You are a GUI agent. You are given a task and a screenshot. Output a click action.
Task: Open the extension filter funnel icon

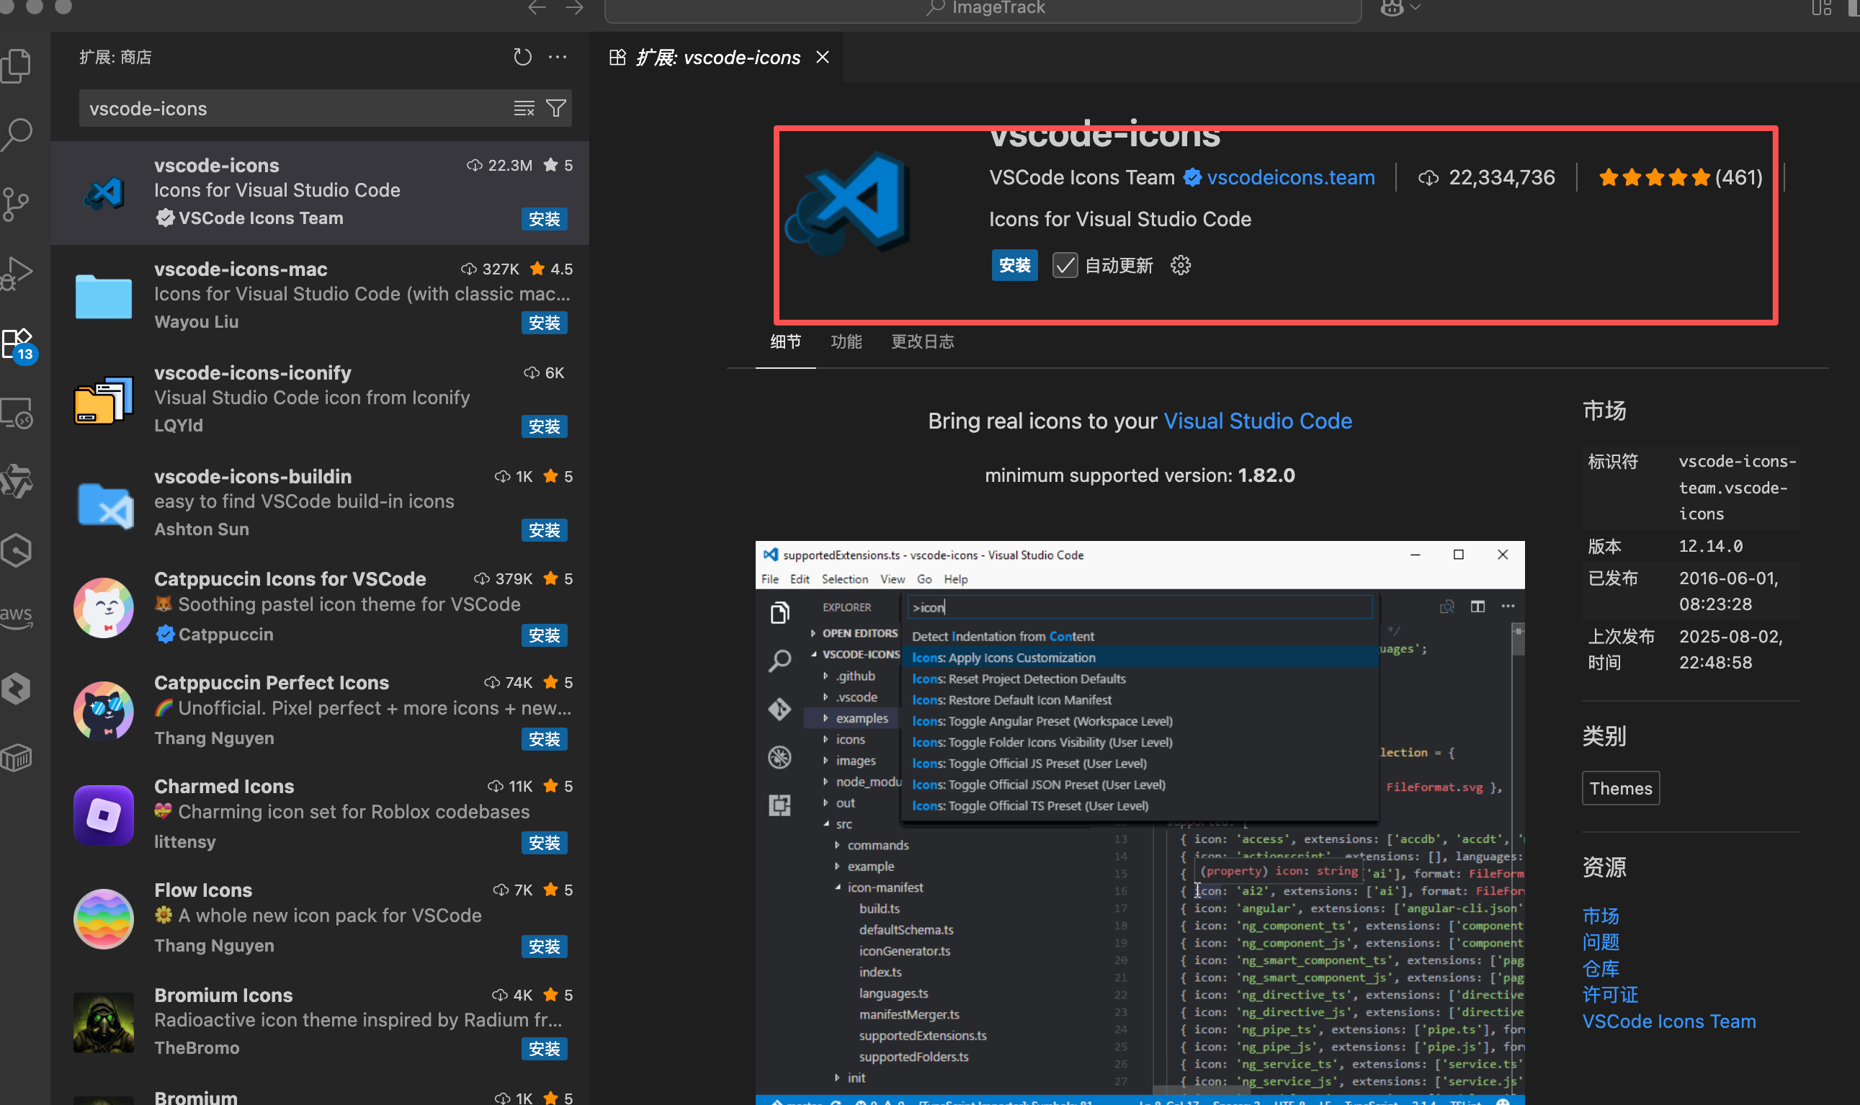[x=556, y=109]
